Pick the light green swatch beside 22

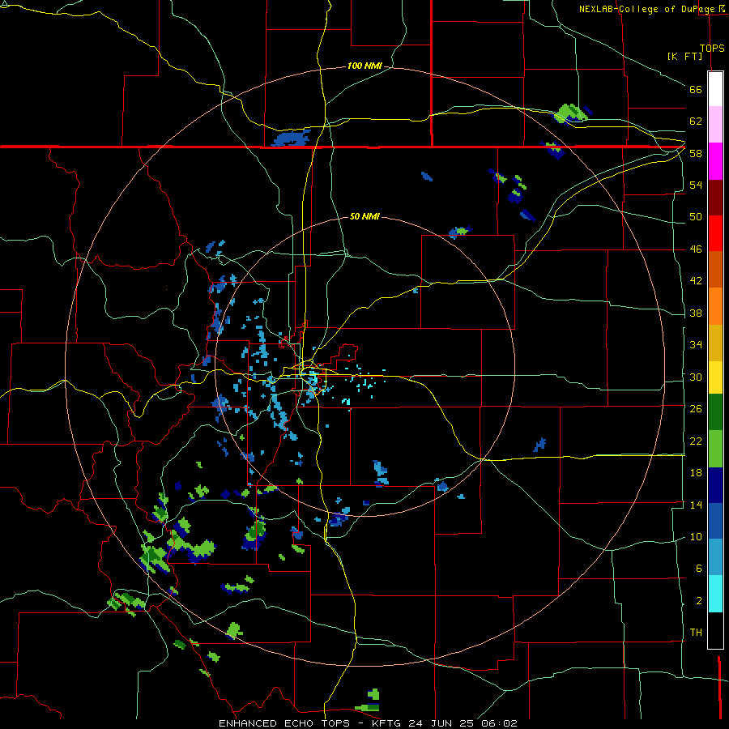pos(715,449)
